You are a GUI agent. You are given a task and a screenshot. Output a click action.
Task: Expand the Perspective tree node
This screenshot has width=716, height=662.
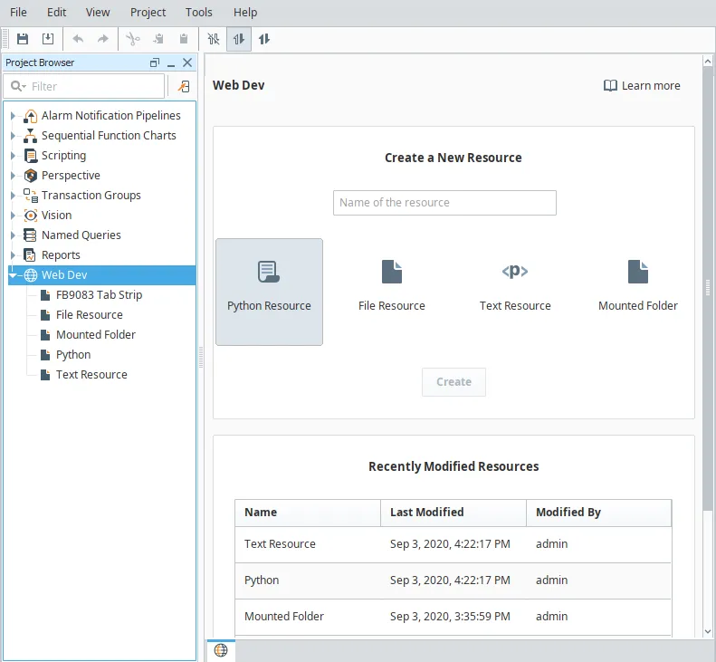click(x=13, y=176)
